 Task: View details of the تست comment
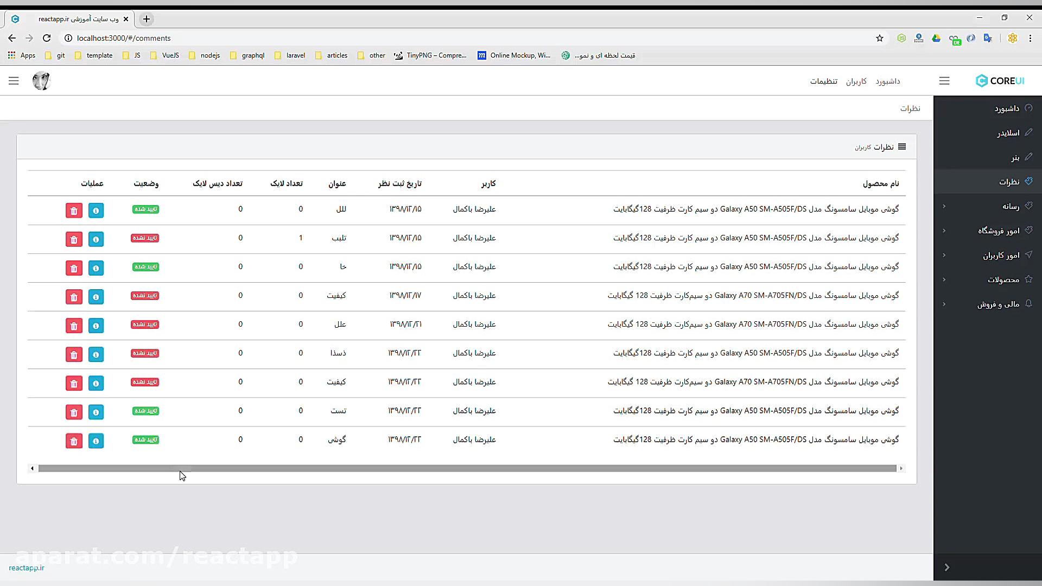pyautogui.click(x=96, y=412)
